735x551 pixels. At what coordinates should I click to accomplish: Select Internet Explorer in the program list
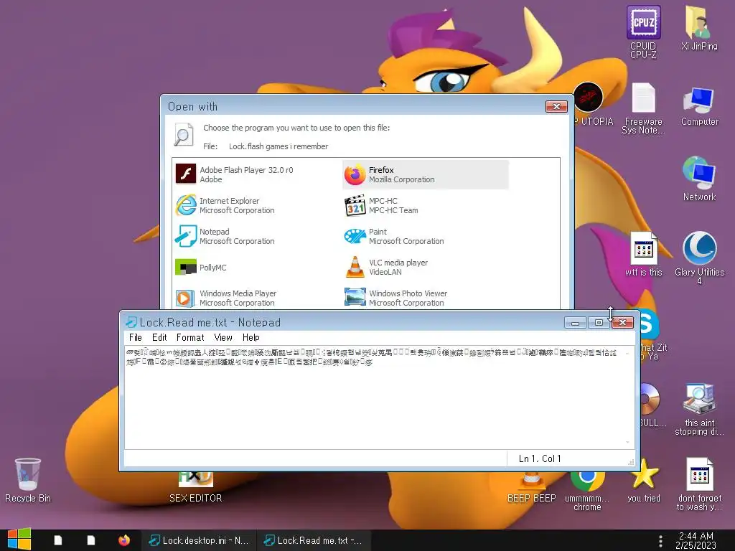tap(257, 205)
